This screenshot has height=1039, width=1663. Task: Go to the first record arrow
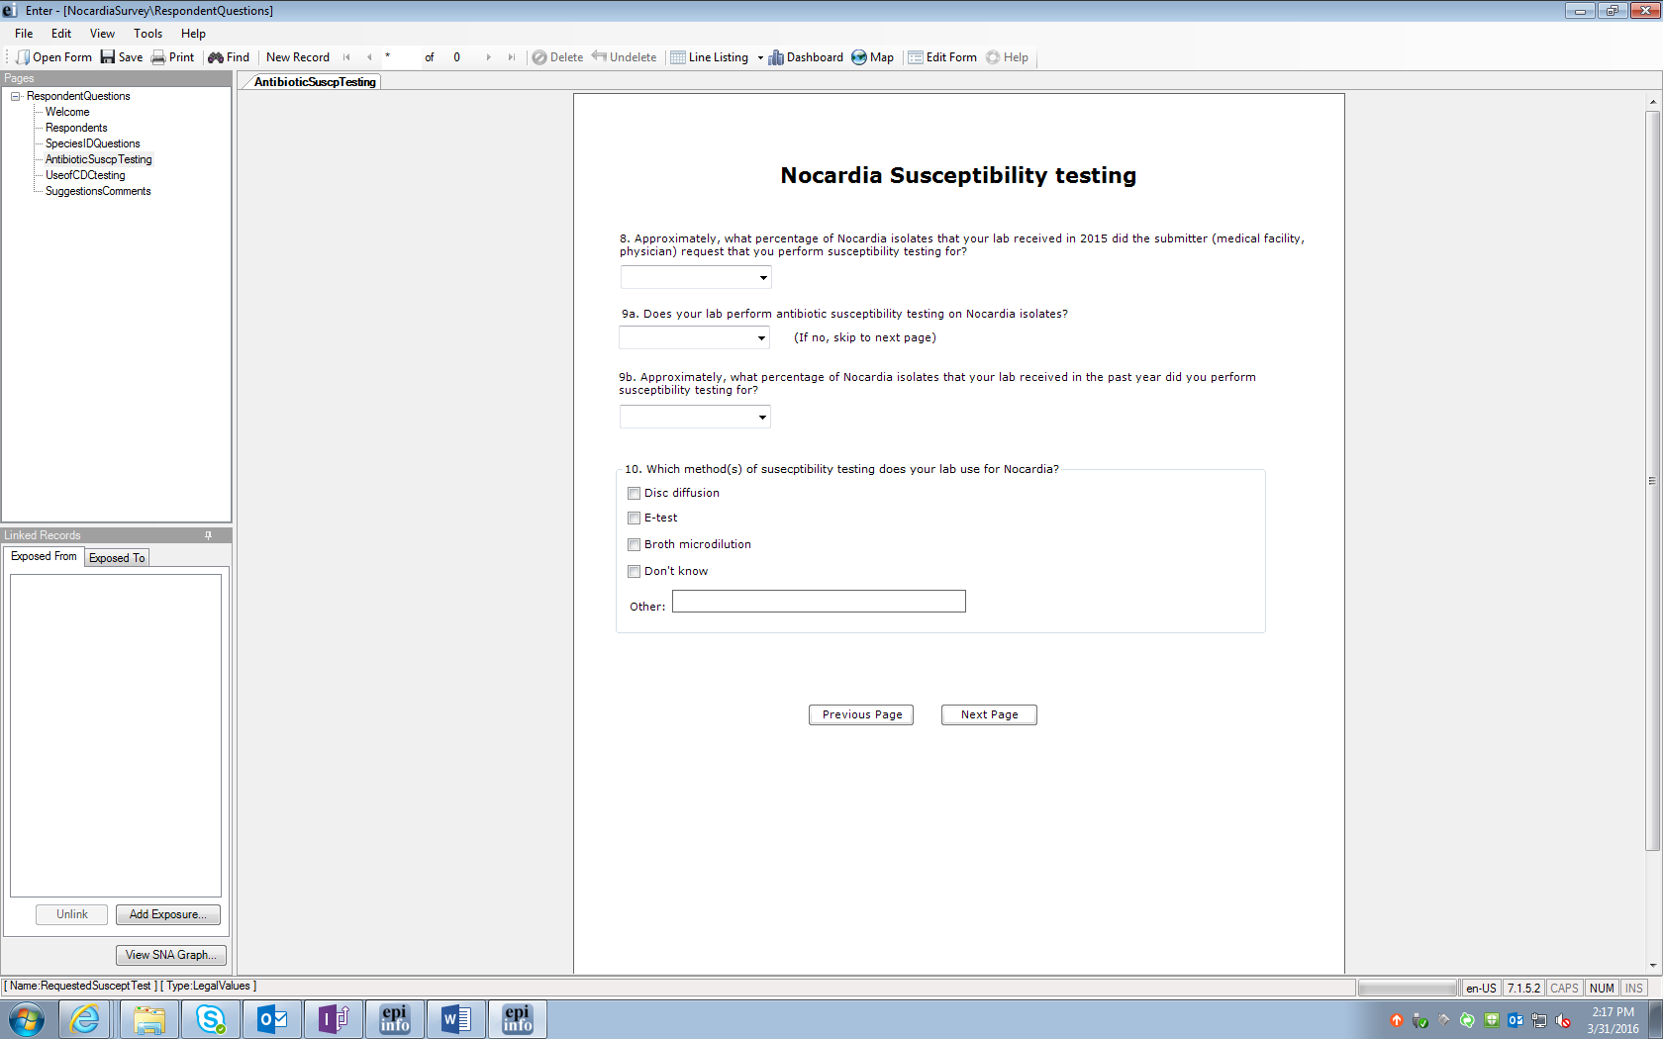(x=346, y=57)
